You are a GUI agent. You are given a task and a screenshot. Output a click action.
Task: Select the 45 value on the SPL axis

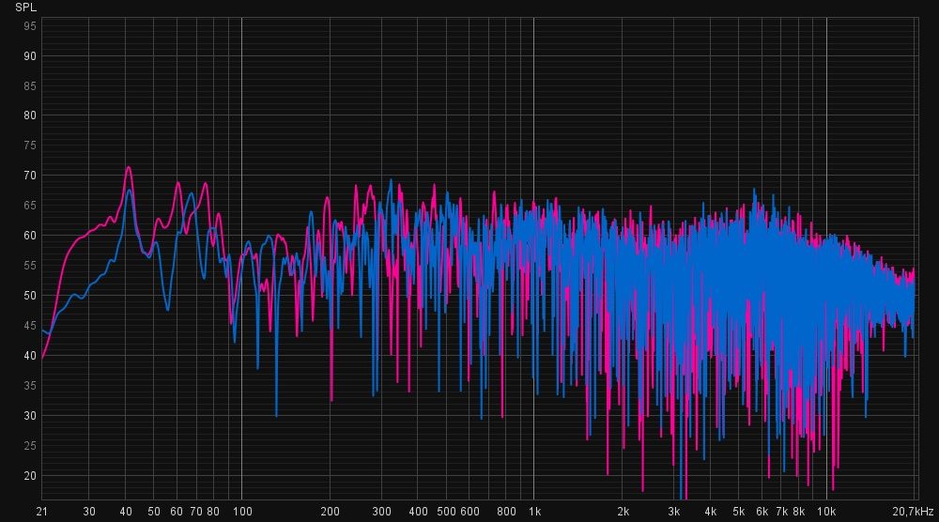click(x=30, y=326)
